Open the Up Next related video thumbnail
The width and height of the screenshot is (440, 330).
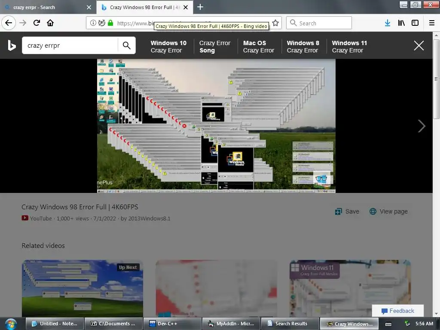(82, 288)
